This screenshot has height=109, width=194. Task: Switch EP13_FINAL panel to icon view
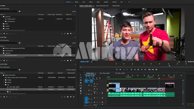coord(4,97)
